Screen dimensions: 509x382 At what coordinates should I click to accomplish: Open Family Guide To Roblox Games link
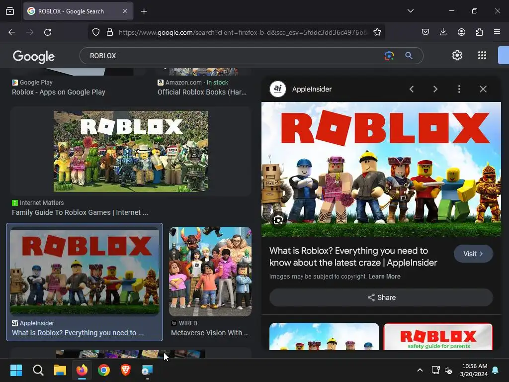coord(80,212)
